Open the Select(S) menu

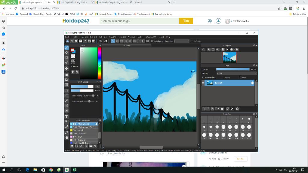[x=103, y=37]
